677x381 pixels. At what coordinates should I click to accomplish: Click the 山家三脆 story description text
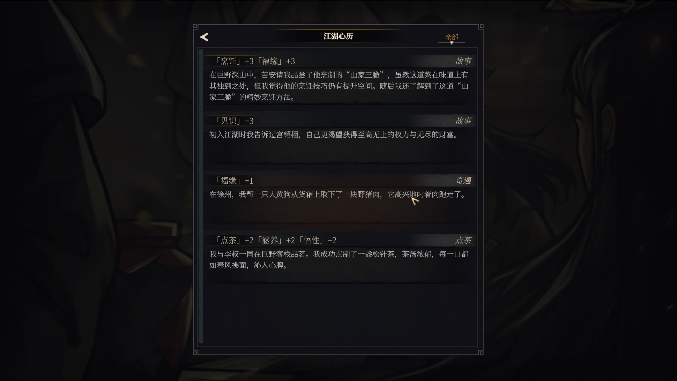(339, 86)
